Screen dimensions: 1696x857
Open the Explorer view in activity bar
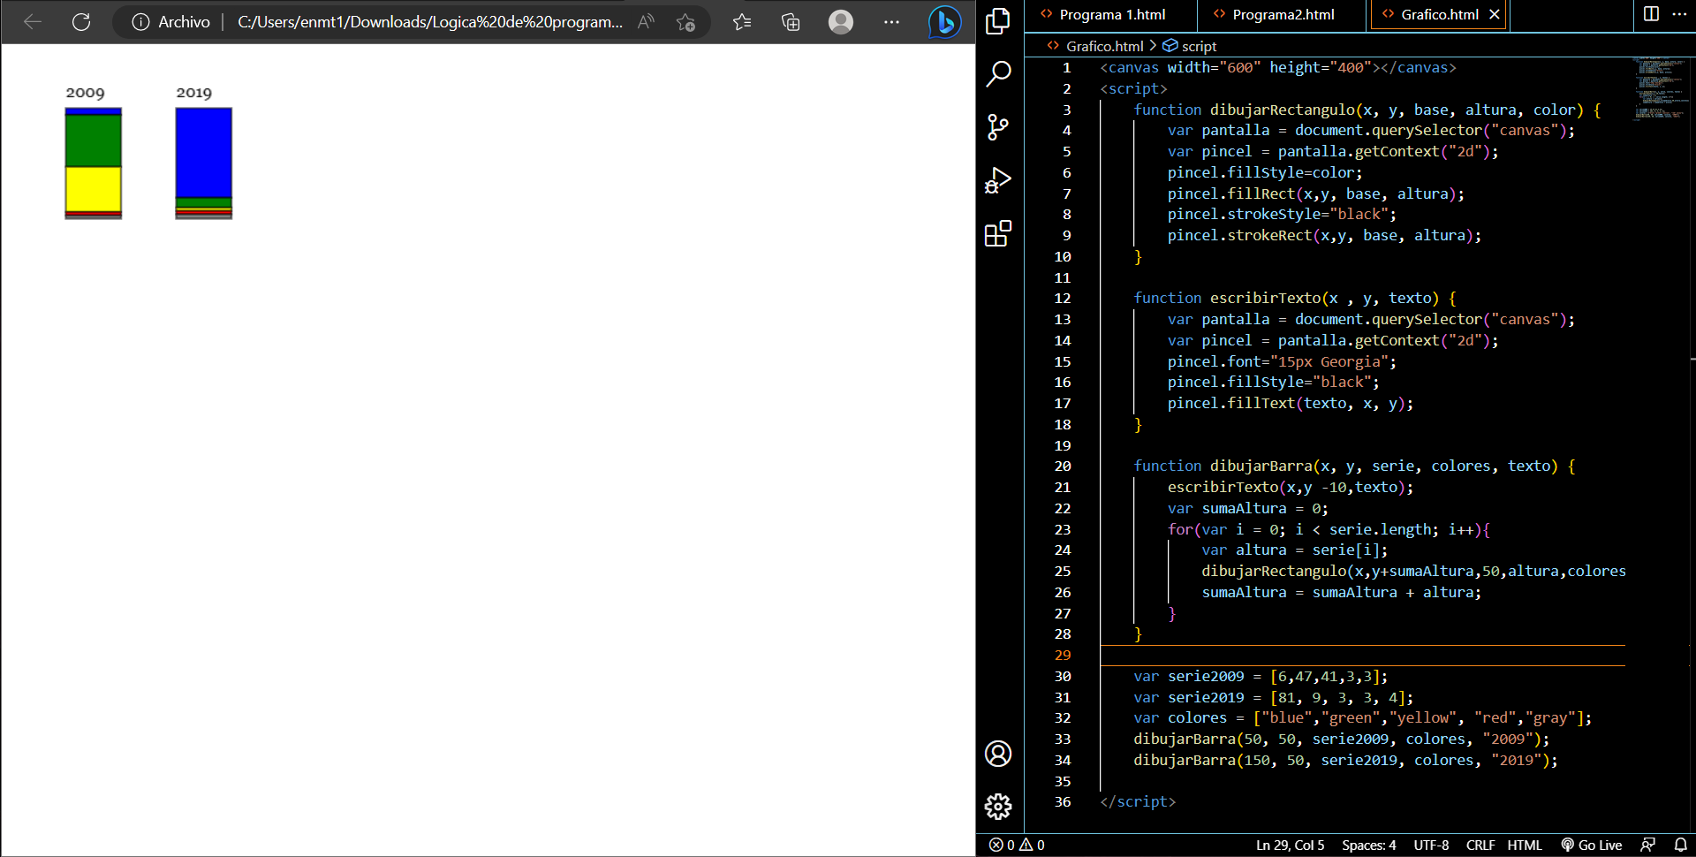pos(998,21)
